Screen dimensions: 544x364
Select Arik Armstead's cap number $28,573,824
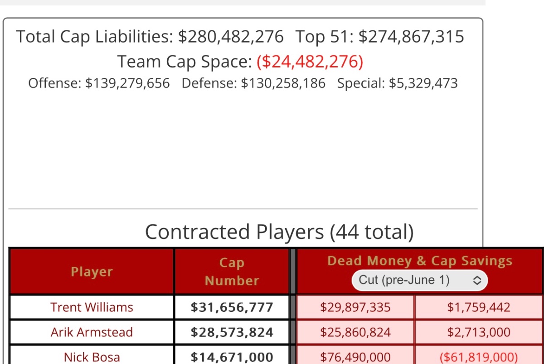232,332
